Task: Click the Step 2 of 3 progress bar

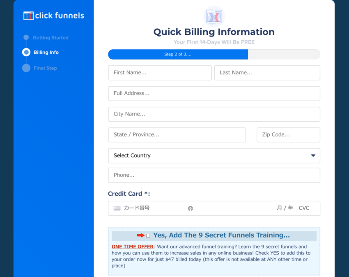Action: [x=178, y=54]
